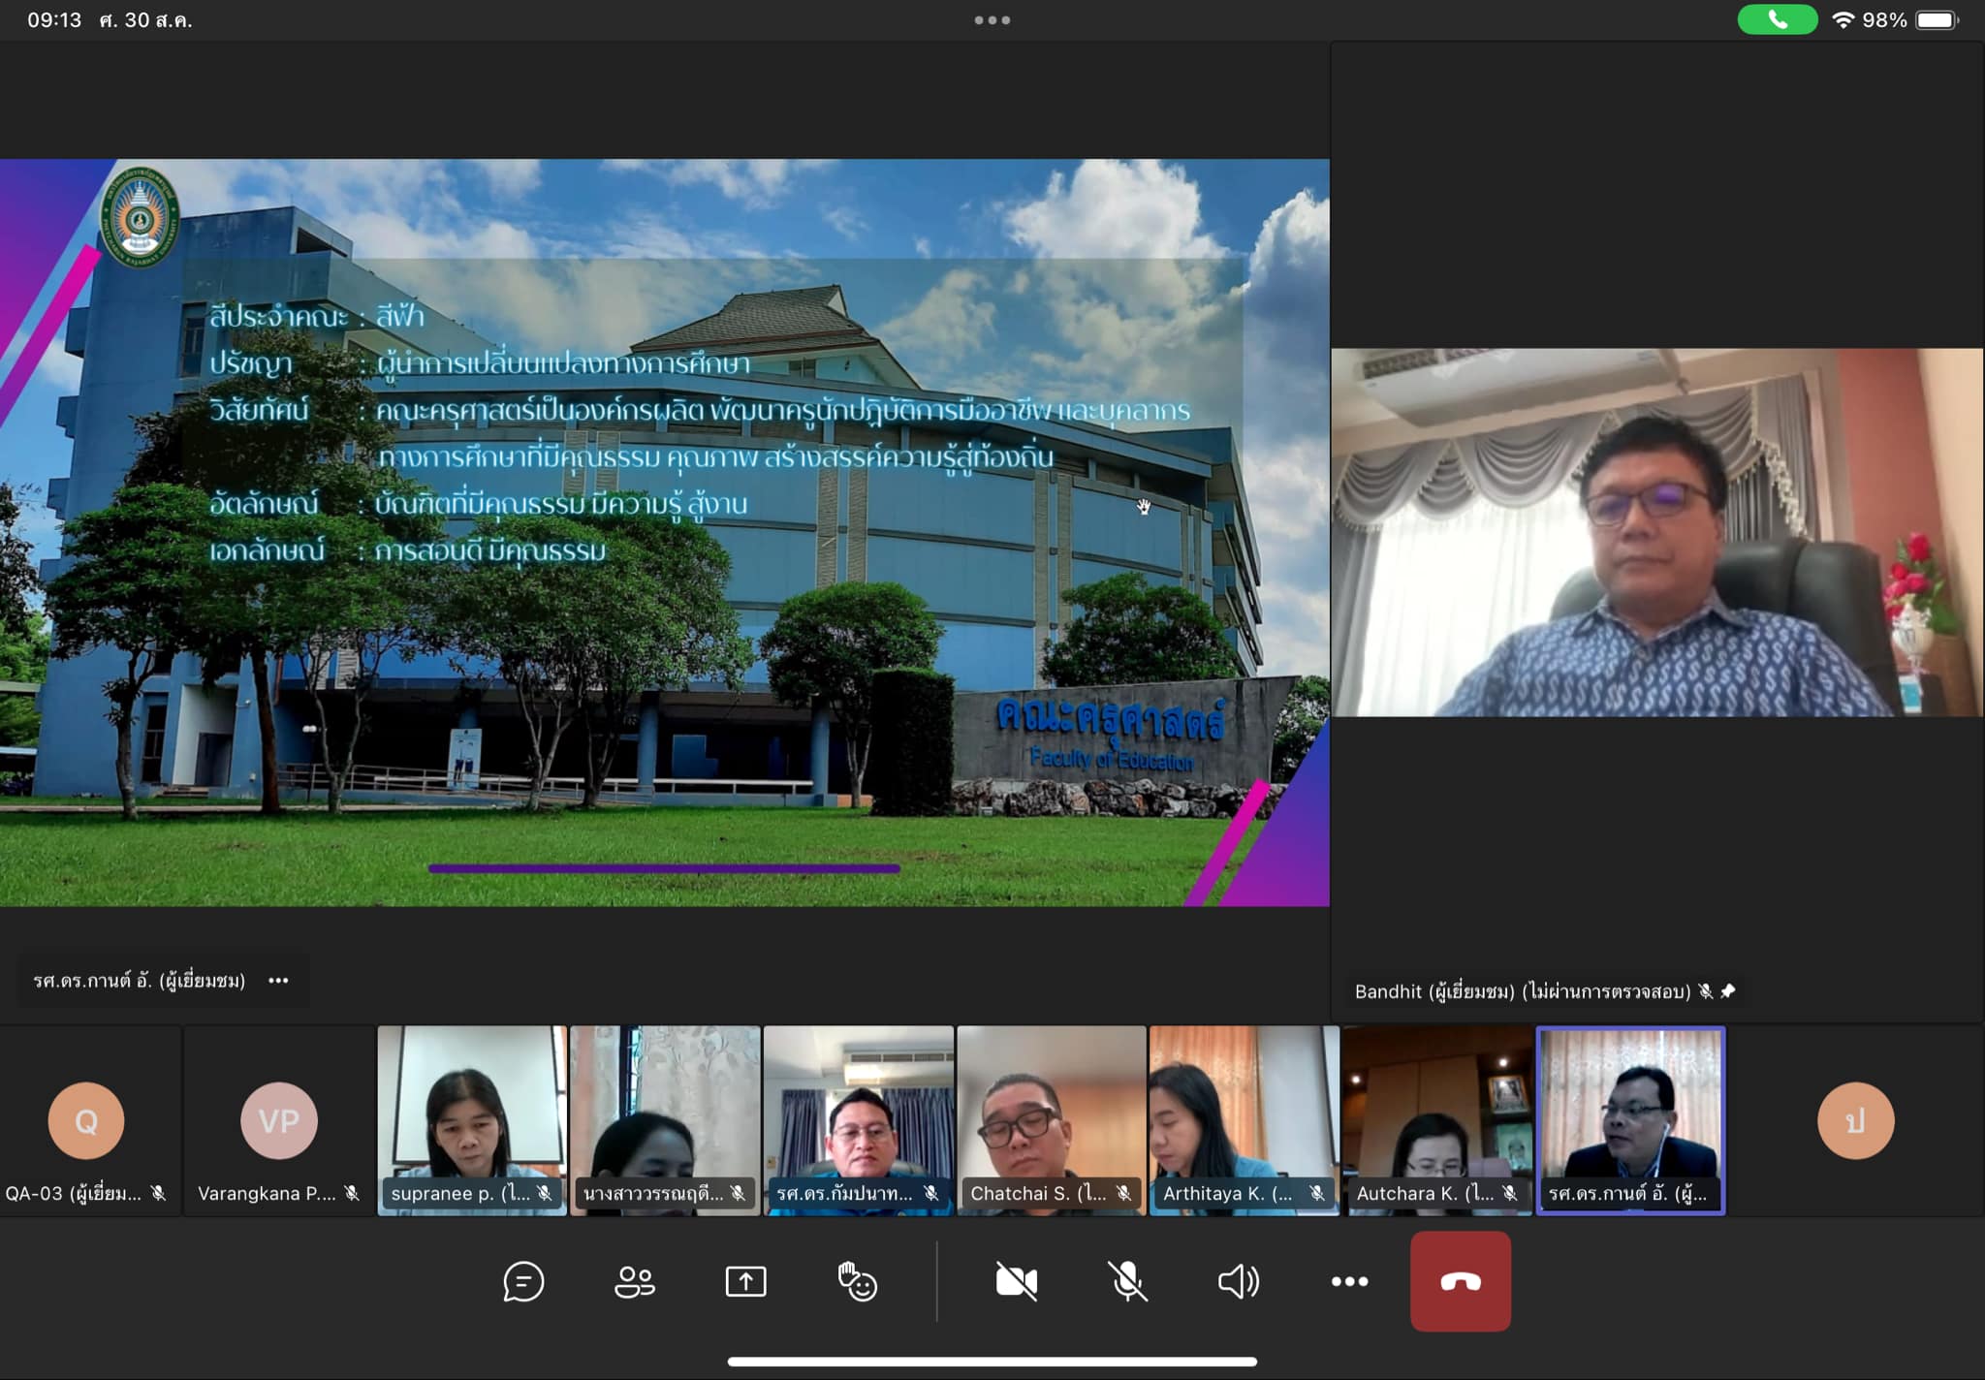Tap the green active call indicator
This screenshot has height=1380, width=1985.
point(1776,19)
